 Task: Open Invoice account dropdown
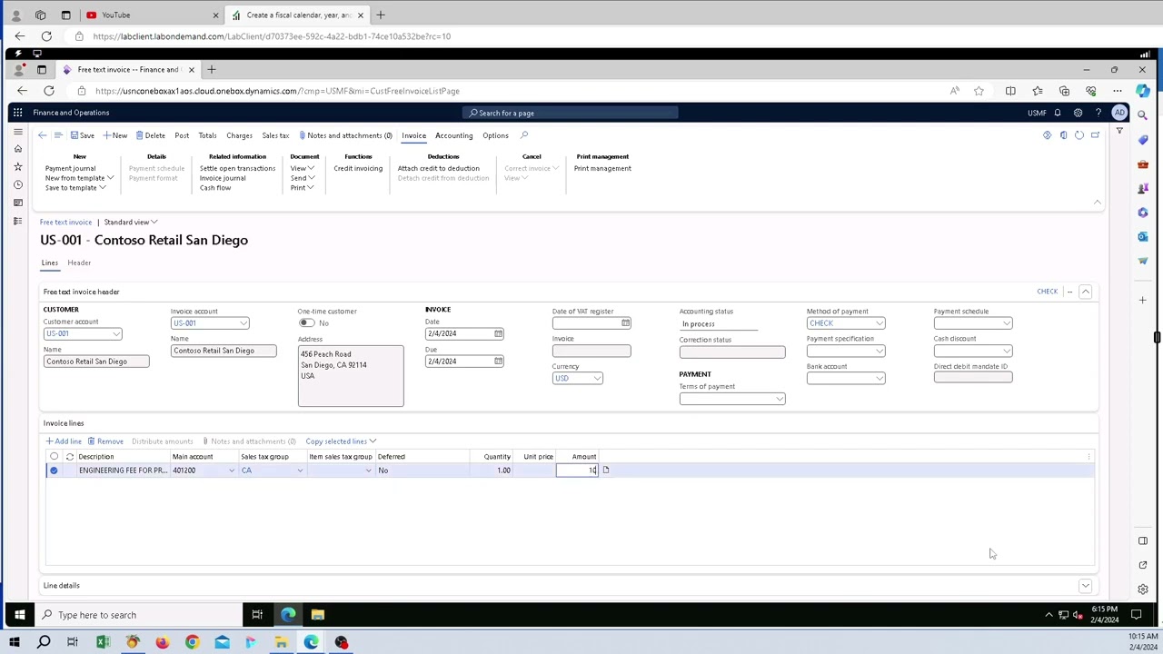(x=244, y=323)
